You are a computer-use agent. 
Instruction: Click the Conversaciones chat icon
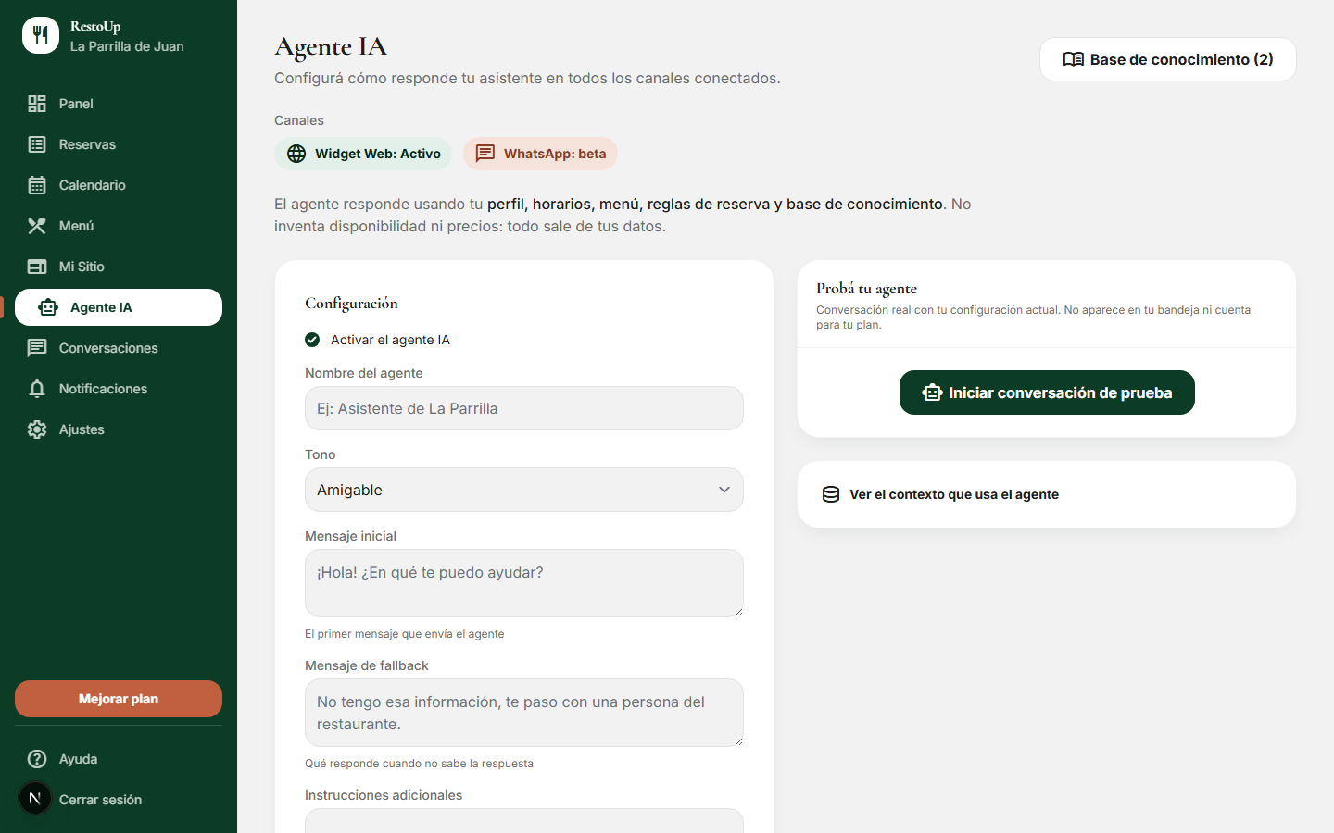click(37, 348)
